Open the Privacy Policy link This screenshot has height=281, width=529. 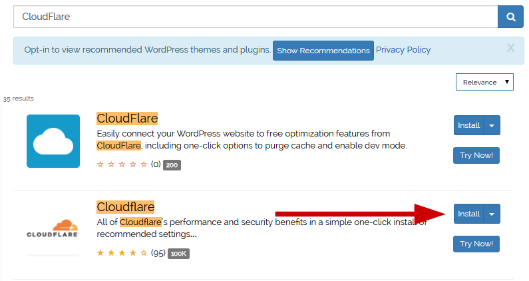pyautogui.click(x=403, y=50)
